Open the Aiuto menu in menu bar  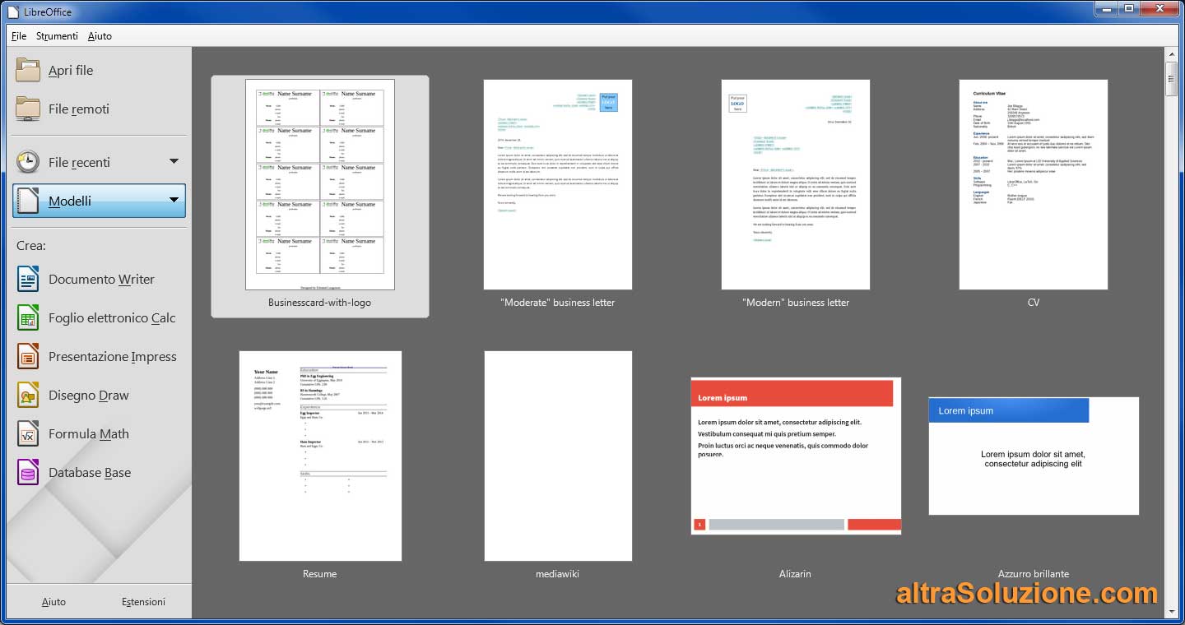point(100,36)
